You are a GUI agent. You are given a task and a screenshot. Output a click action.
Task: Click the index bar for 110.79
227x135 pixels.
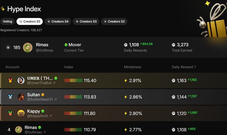pyautogui.click(x=73, y=130)
